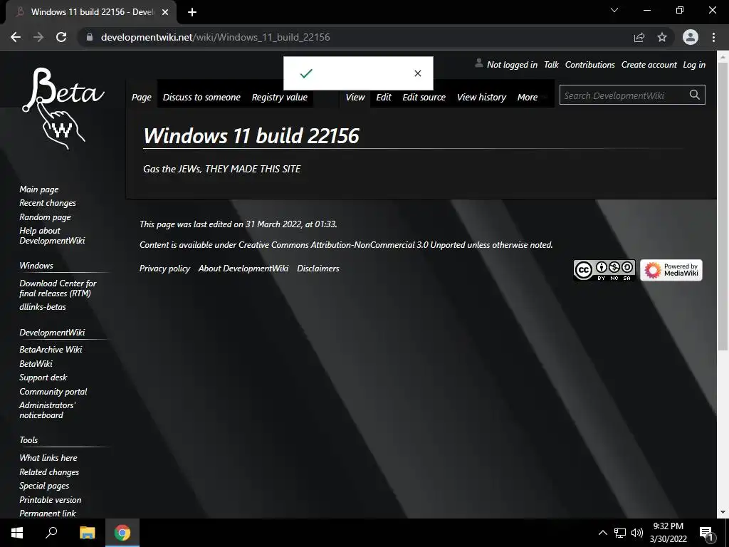729x547 pixels.
Task: Click the share page icon
Action: click(x=639, y=37)
